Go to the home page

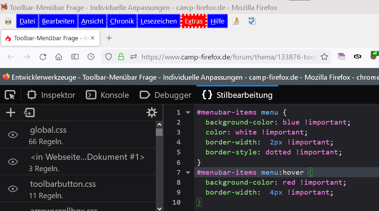pos(59,57)
